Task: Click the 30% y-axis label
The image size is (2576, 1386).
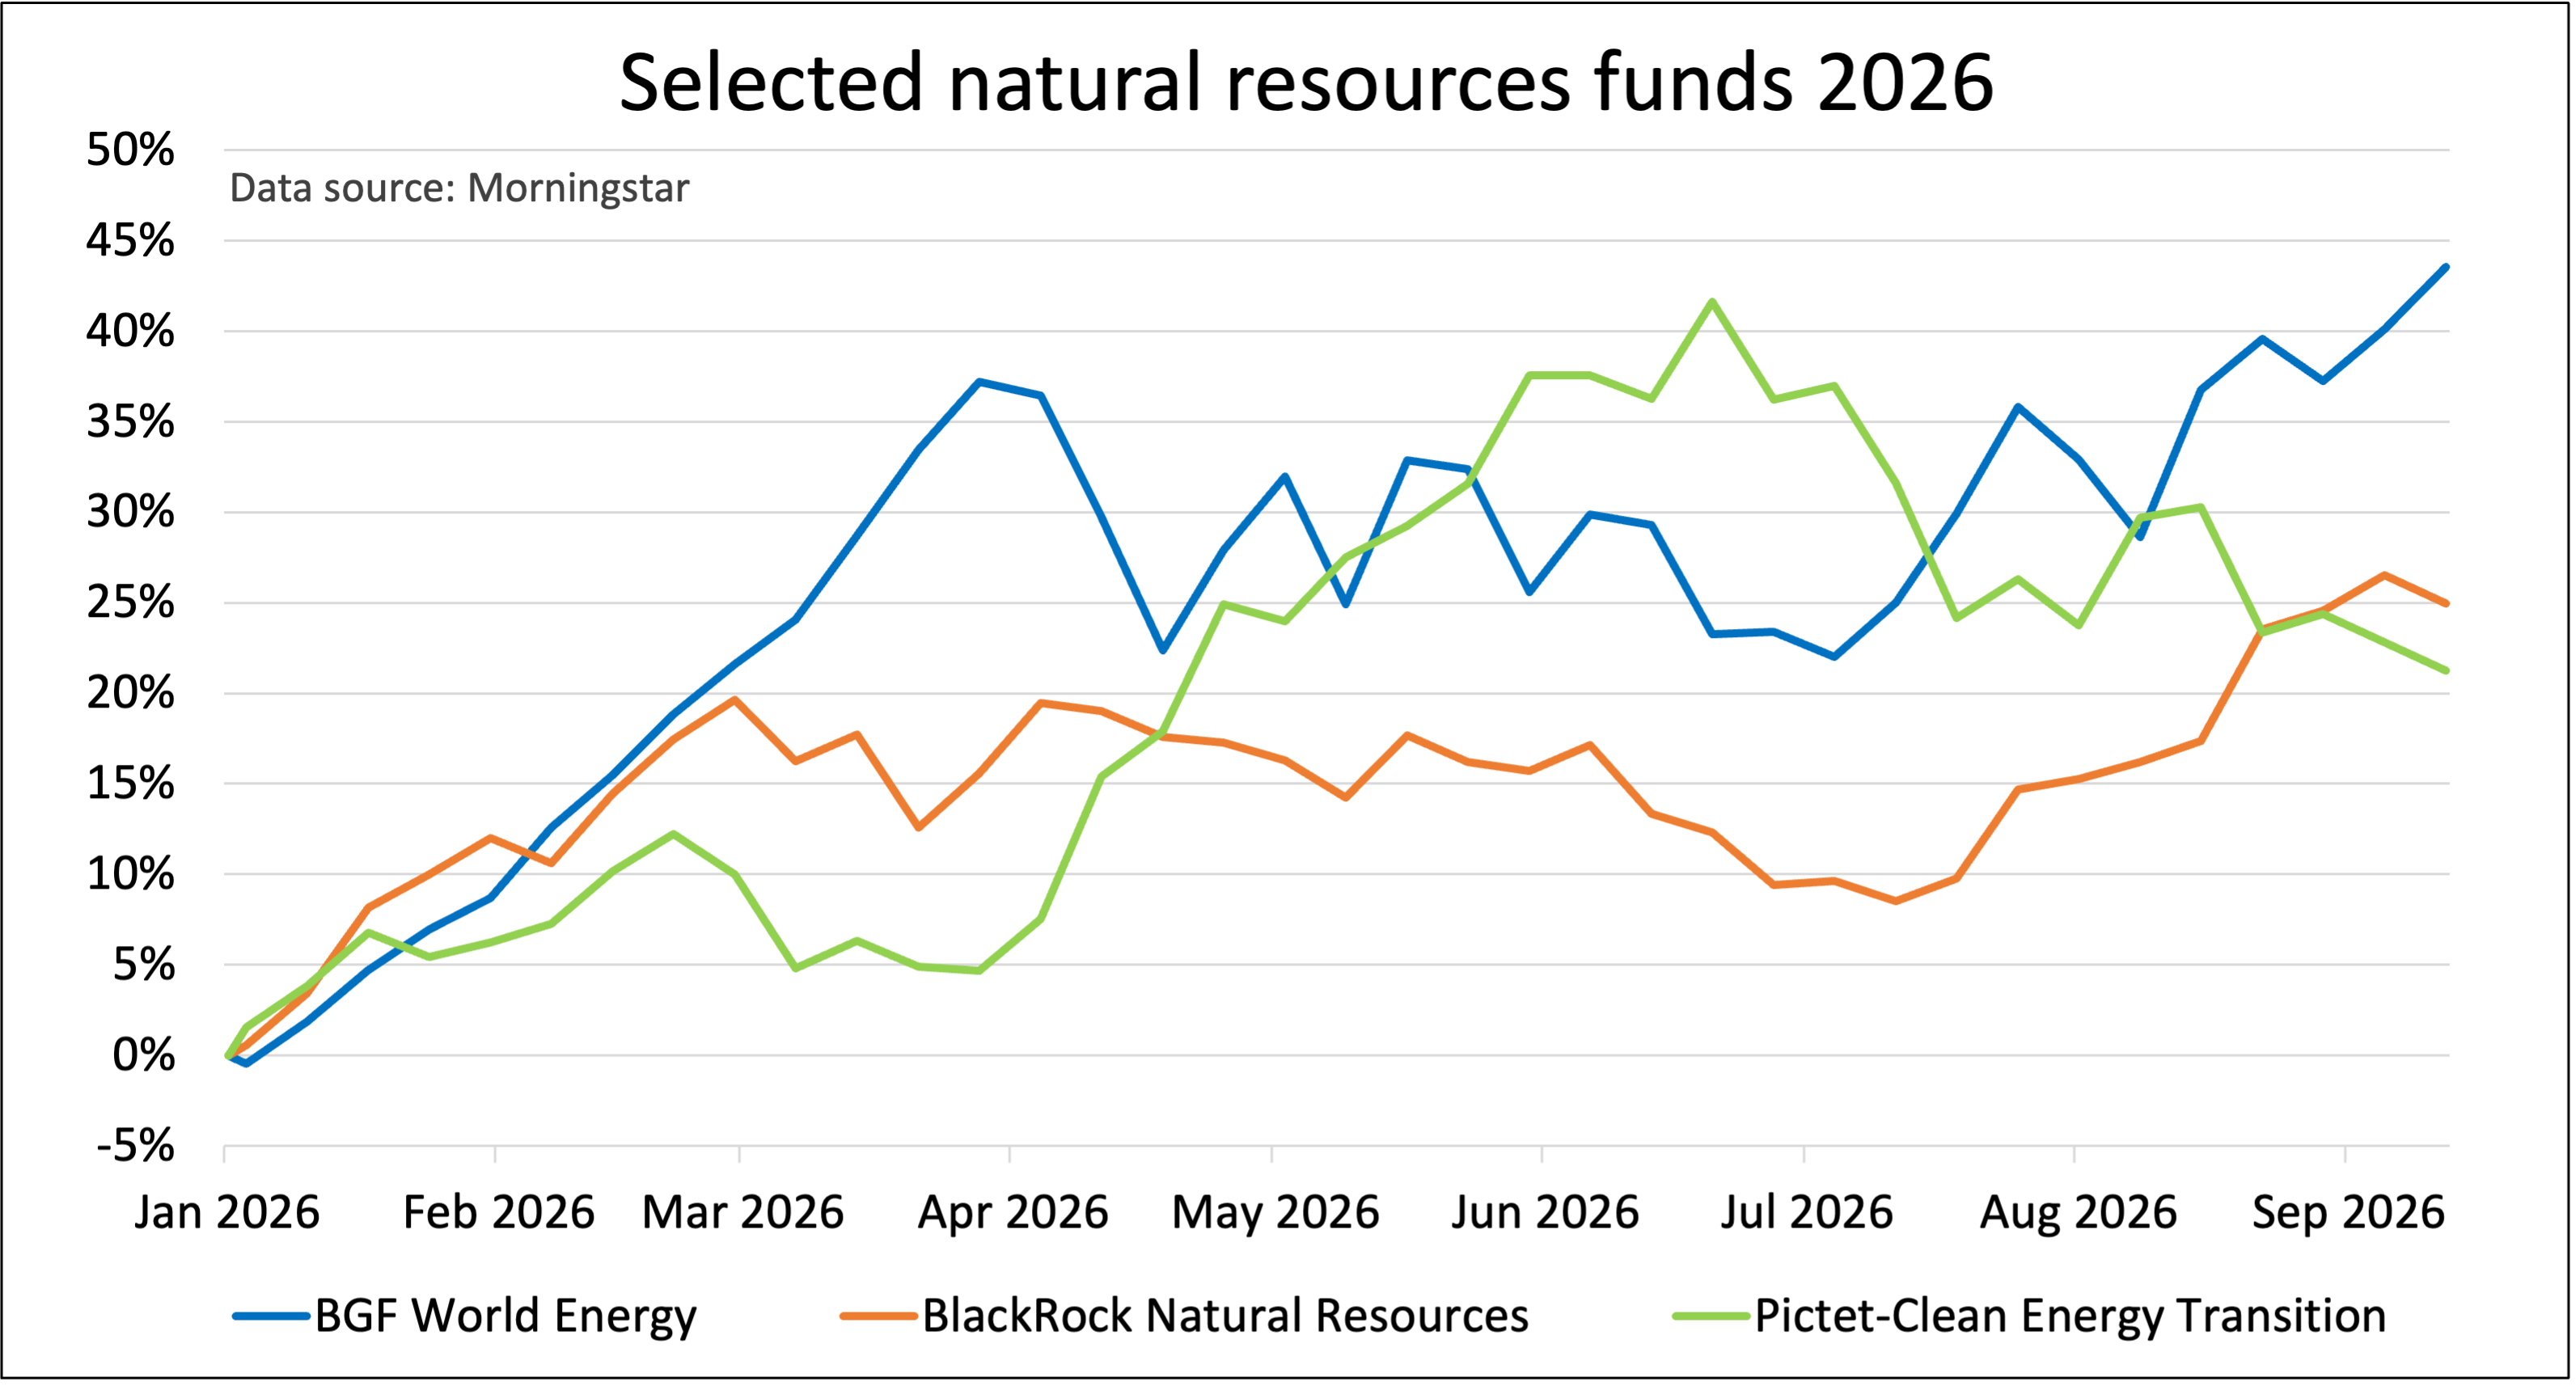Action: [x=130, y=512]
